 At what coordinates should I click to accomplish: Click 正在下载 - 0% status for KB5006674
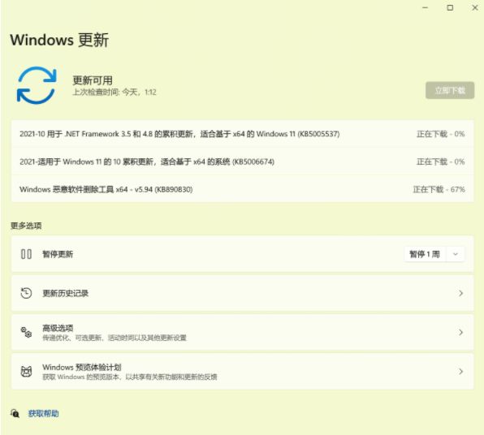441,162
